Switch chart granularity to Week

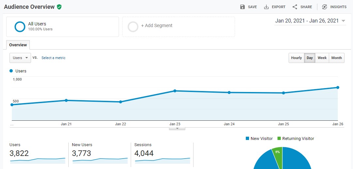pos(322,58)
